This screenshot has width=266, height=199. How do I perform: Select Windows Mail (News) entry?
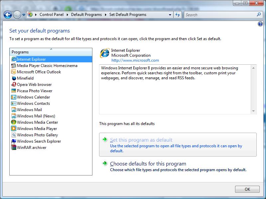pyautogui.click(x=36, y=116)
